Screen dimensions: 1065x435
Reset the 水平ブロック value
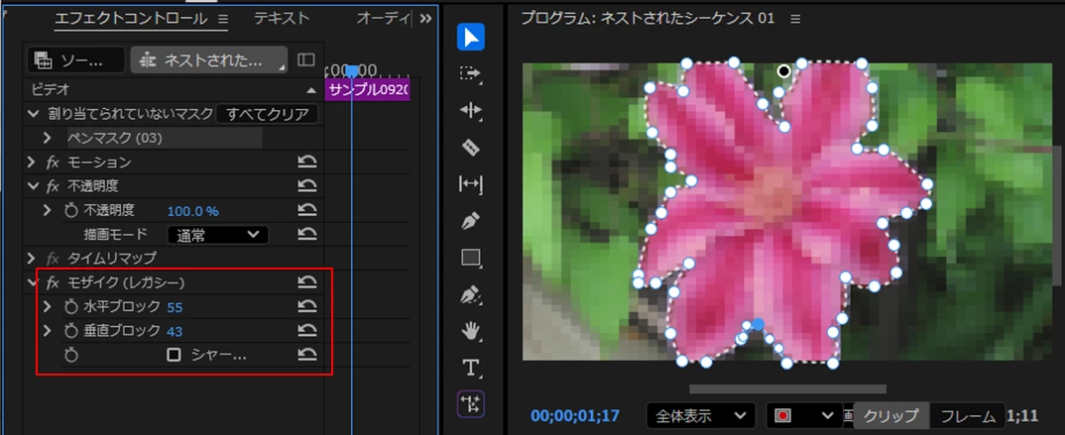tap(307, 307)
